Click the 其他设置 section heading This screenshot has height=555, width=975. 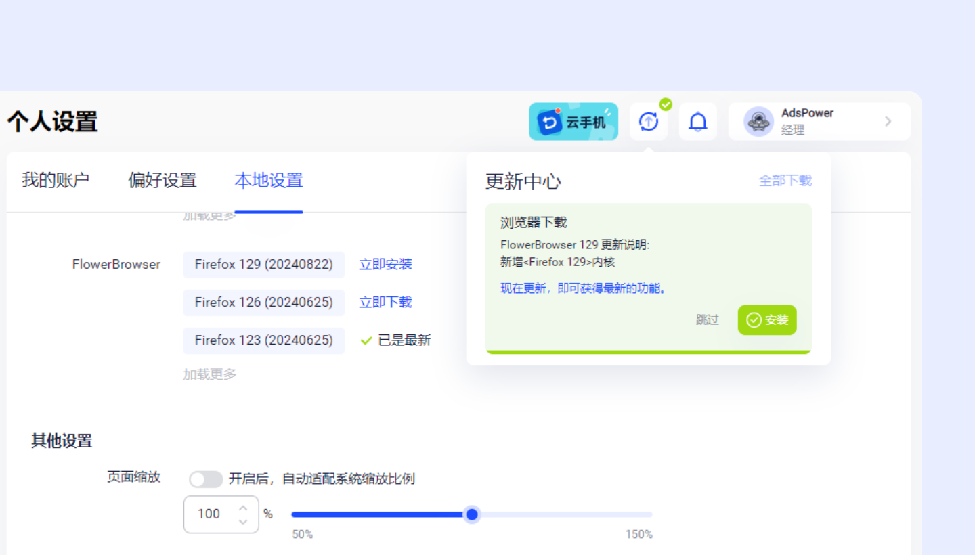pyautogui.click(x=62, y=441)
